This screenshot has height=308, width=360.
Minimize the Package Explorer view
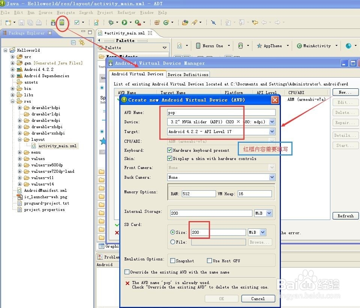pyautogui.click(x=83, y=31)
